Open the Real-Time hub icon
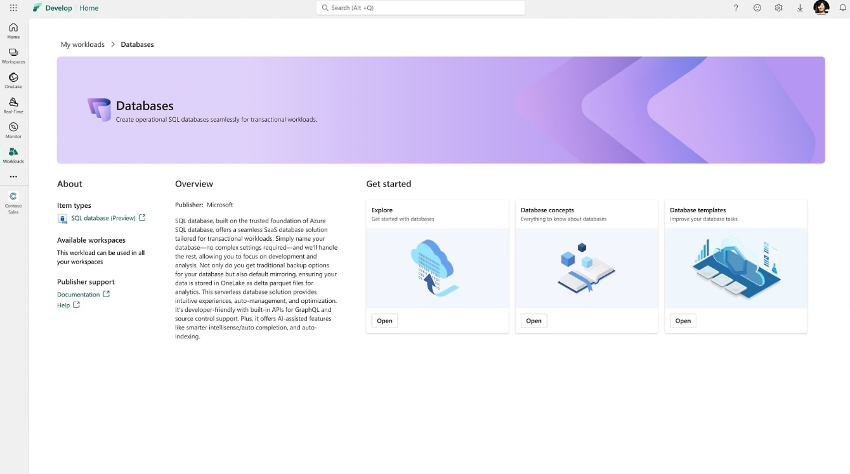This screenshot has height=474, width=850. tap(13, 105)
